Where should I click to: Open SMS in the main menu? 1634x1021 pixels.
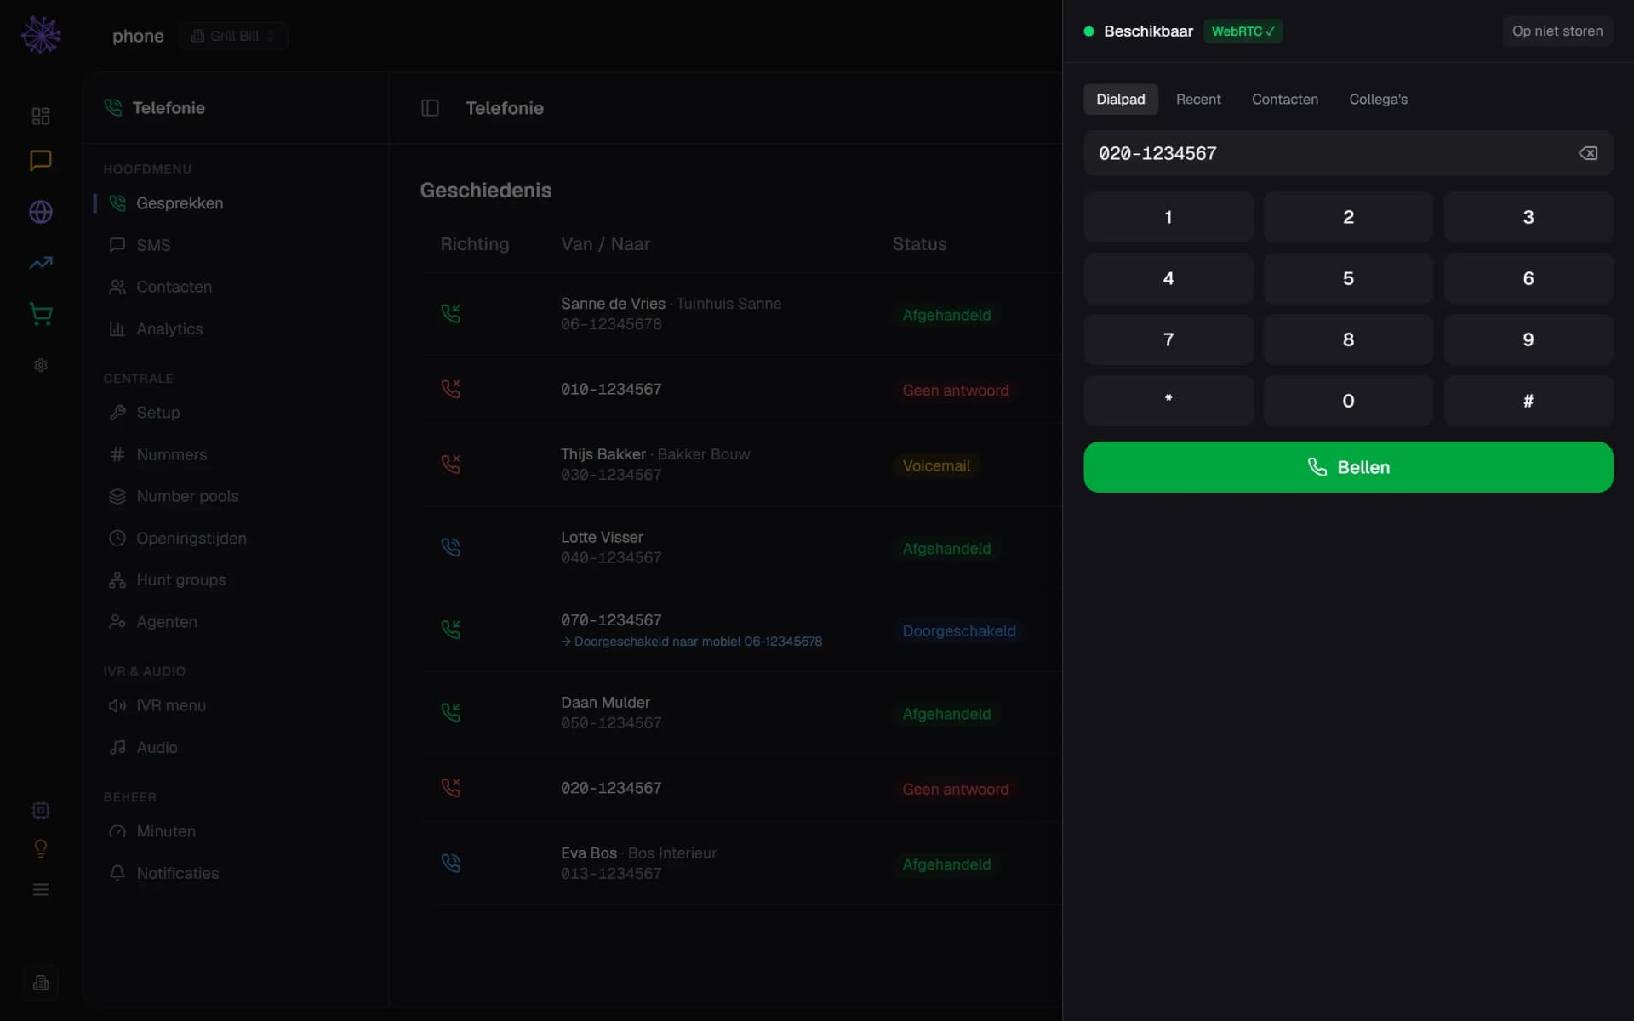(x=235, y=245)
